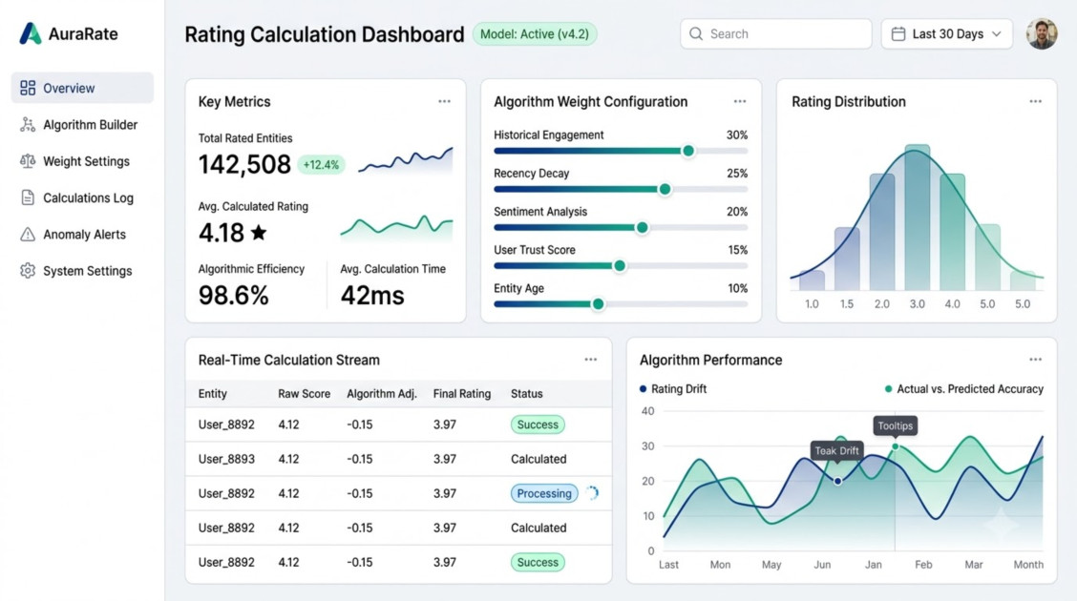1077x601 pixels.
Task: Toggle the Rating Drift legend series
Action: (x=672, y=389)
